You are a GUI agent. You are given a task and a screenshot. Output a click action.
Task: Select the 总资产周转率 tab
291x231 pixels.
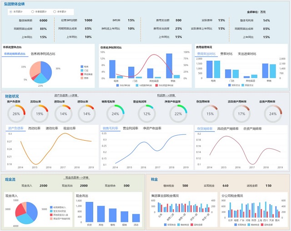[x=252, y=128]
